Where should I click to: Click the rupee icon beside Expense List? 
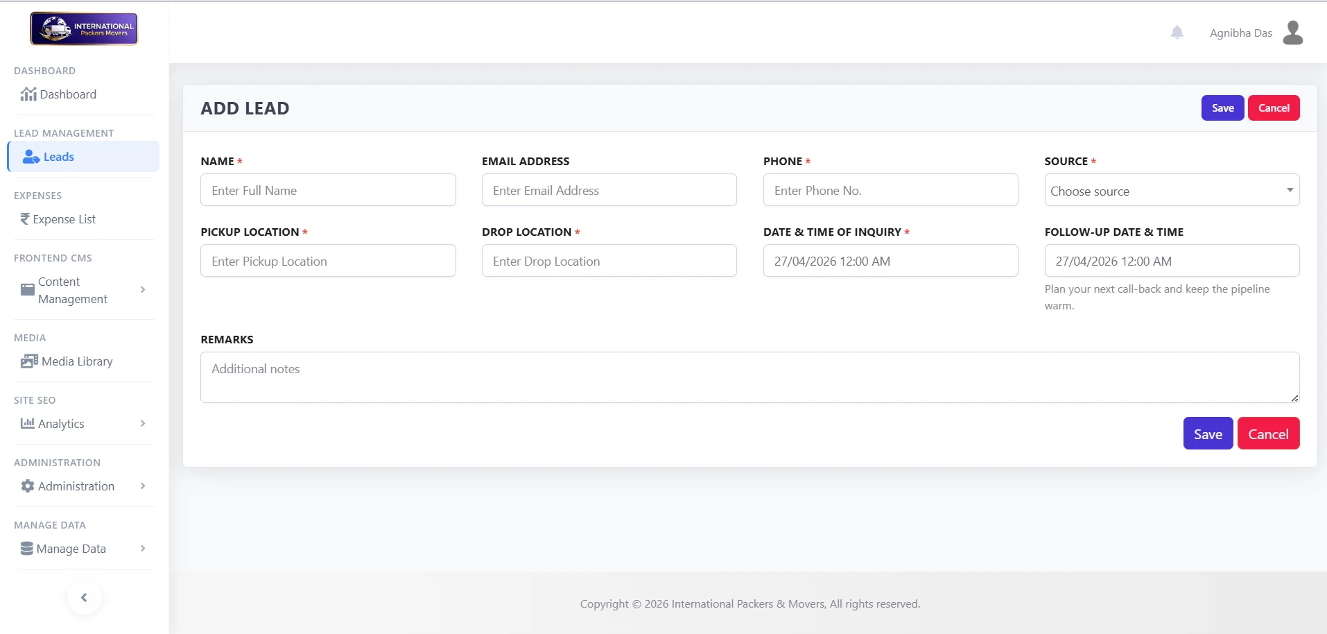(x=25, y=219)
